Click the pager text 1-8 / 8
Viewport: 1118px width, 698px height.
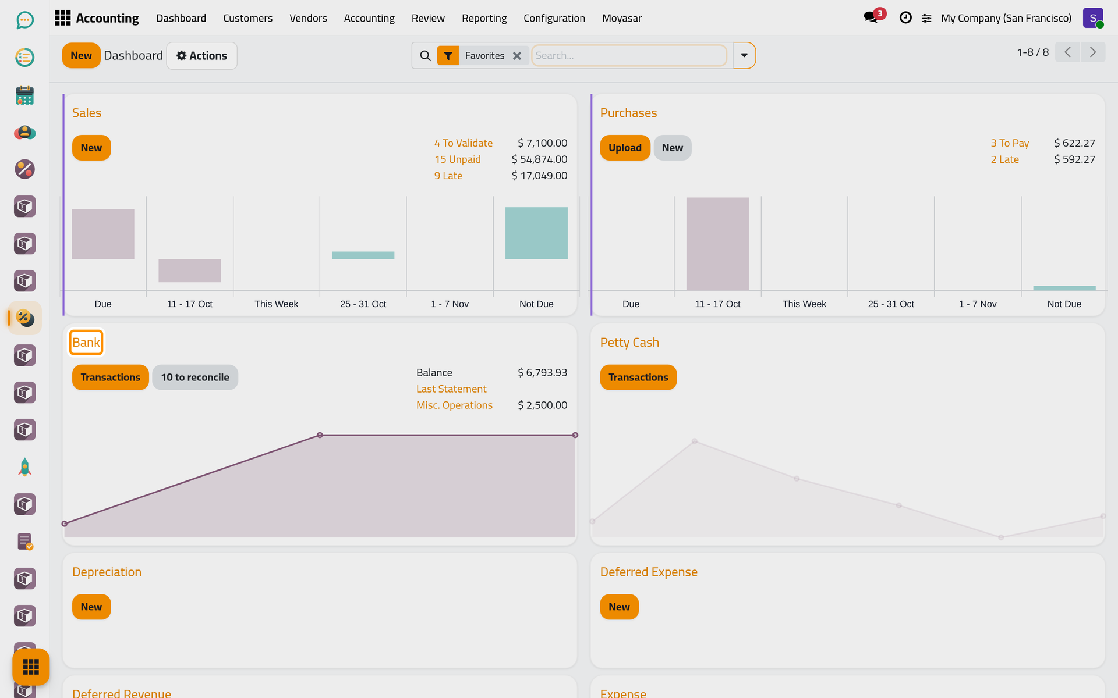tap(1032, 52)
